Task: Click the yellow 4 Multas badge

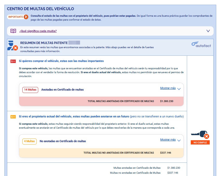Action: [29, 141]
